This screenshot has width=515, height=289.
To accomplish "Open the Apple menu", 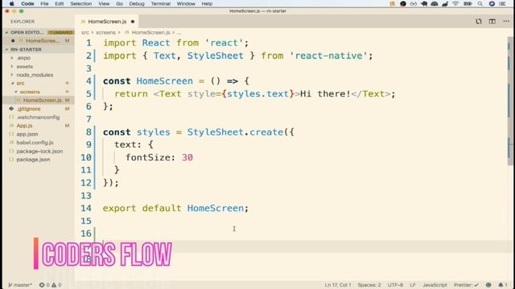I will [x=11, y=3].
